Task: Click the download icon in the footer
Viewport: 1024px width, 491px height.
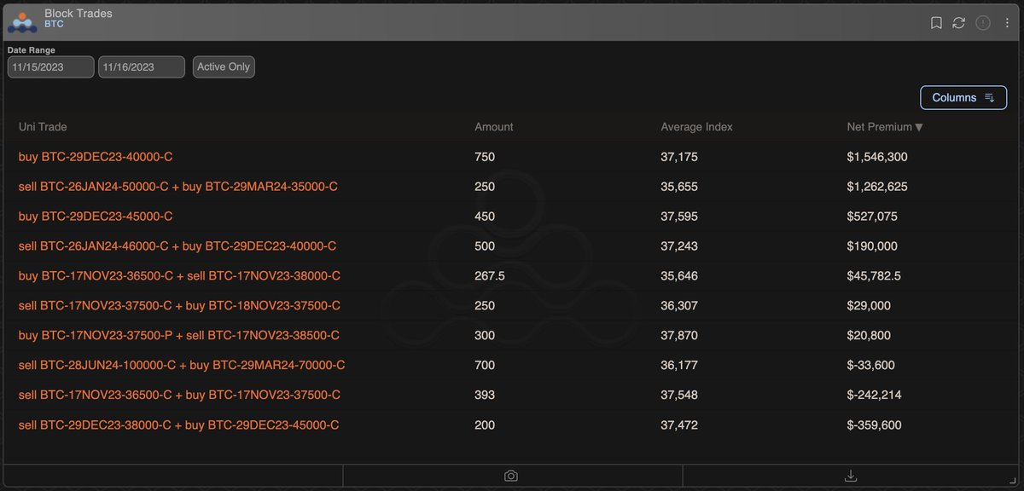Action: click(x=851, y=476)
